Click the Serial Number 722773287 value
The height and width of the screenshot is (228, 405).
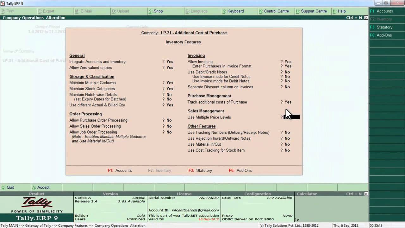pos(209,198)
